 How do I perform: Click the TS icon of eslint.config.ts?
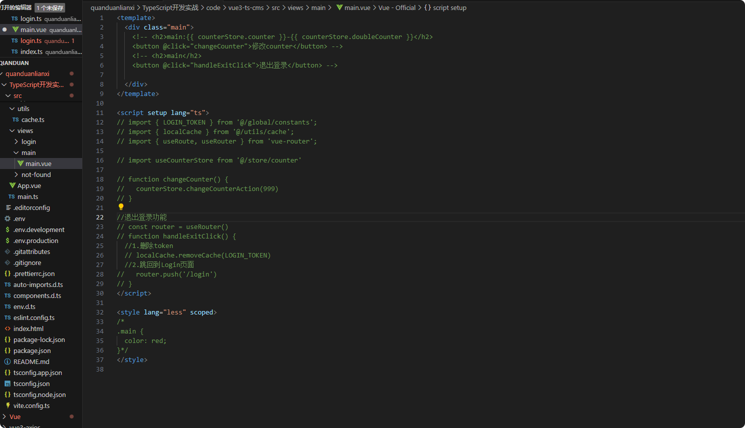pos(8,317)
